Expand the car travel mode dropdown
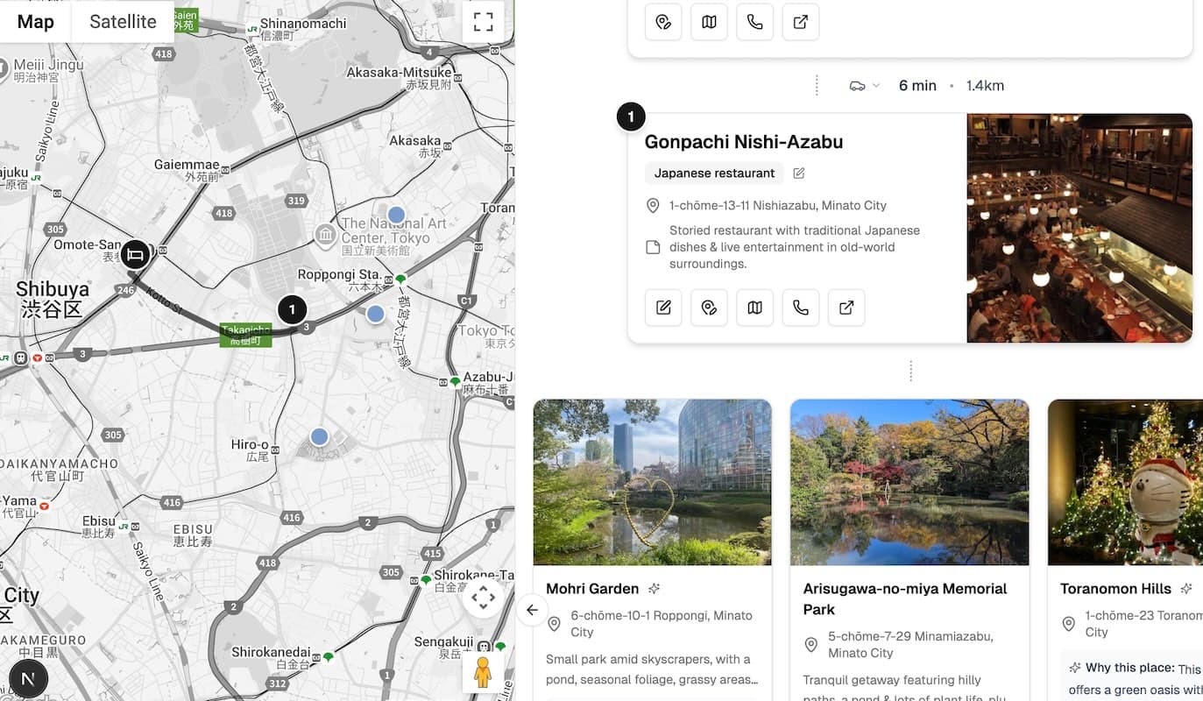The width and height of the screenshot is (1203, 701). [x=864, y=86]
